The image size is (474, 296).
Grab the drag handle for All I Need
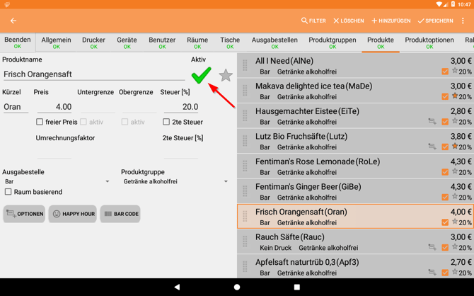pos(245,66)
